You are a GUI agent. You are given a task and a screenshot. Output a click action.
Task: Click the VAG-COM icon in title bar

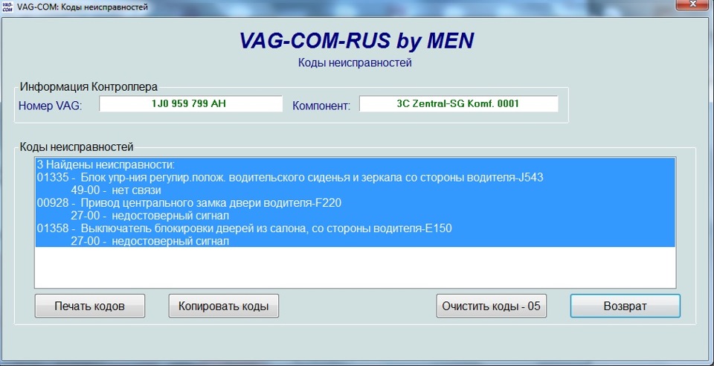click(x=7, y=7)
